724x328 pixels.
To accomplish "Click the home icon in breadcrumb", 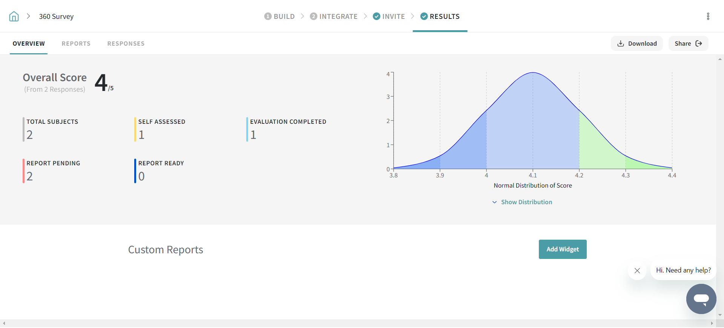I will (x=14, y=16).
